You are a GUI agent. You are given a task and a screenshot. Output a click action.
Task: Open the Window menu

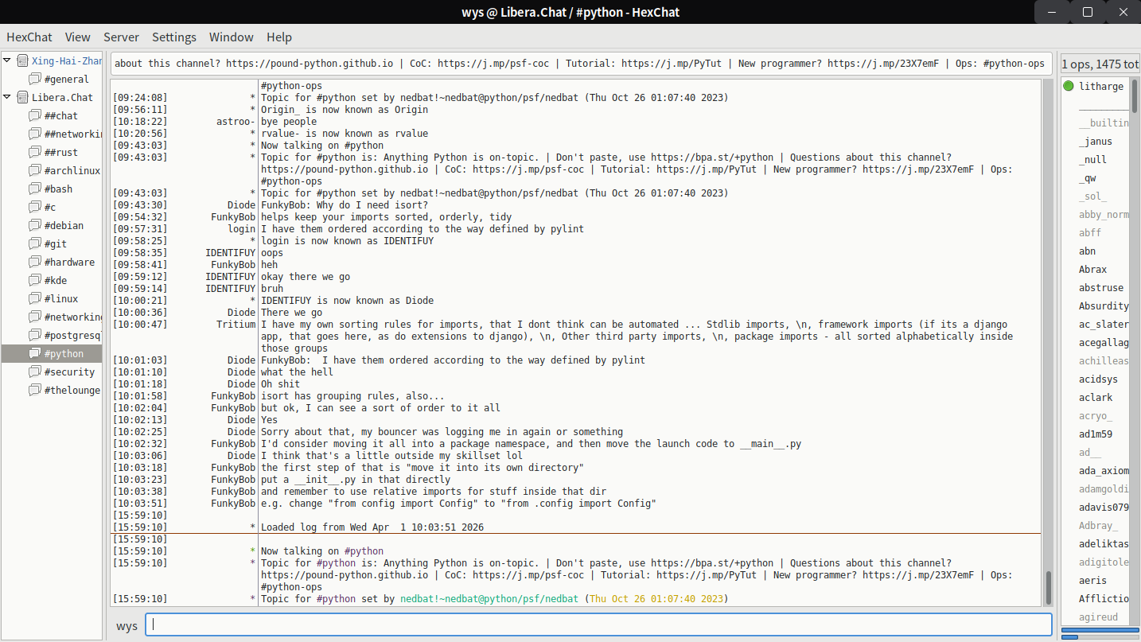[231, 37]
